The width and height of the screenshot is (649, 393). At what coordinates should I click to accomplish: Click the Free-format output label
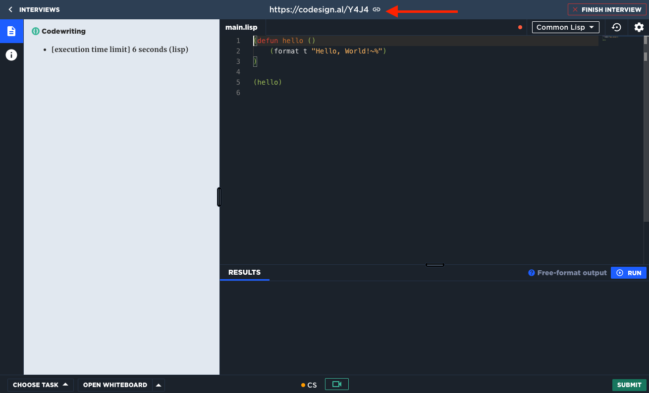(572, 273)
